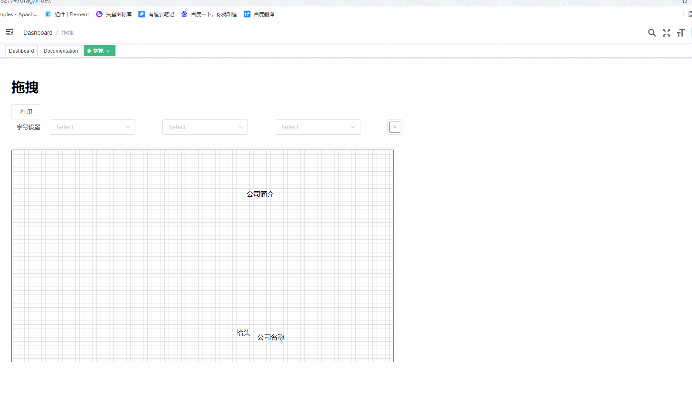
Task: Select the 公司名称 item on the canvas
Action: tap(271, 337)
